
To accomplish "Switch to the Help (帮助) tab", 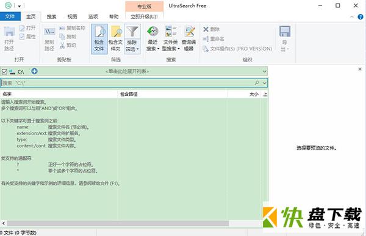I will click(114, 16).
